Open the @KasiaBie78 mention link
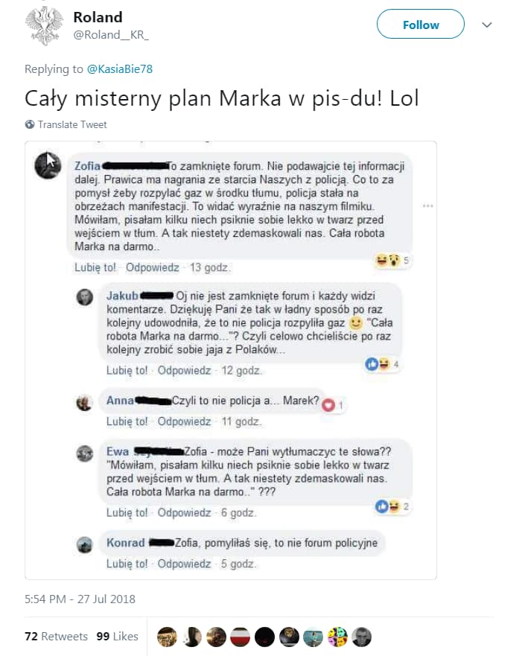This screenshot has width=525, height=656. click(x=120, y=69)
